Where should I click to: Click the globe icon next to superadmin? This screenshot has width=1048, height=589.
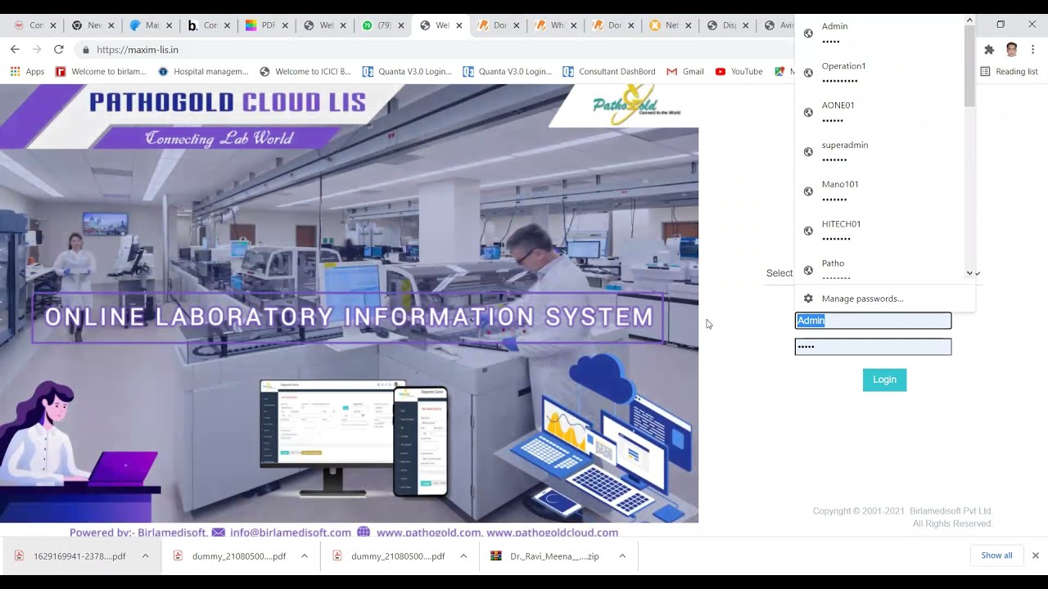point(808,152)
